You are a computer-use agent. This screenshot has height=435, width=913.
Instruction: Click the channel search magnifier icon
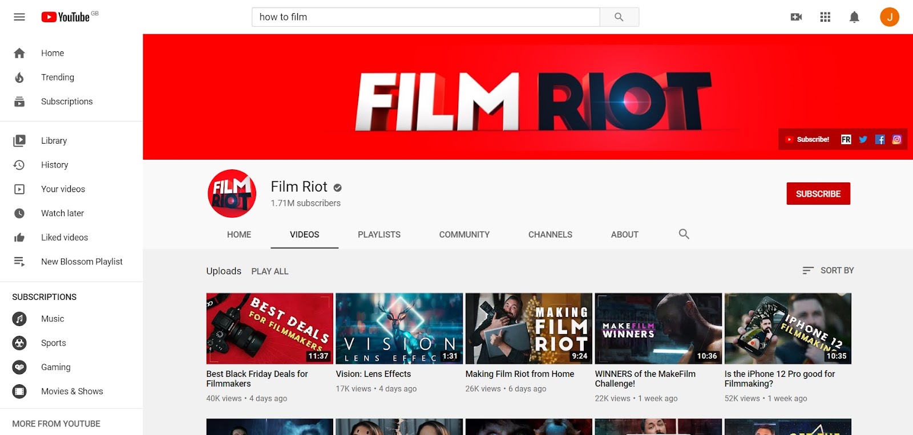click(x=684, y=234)
